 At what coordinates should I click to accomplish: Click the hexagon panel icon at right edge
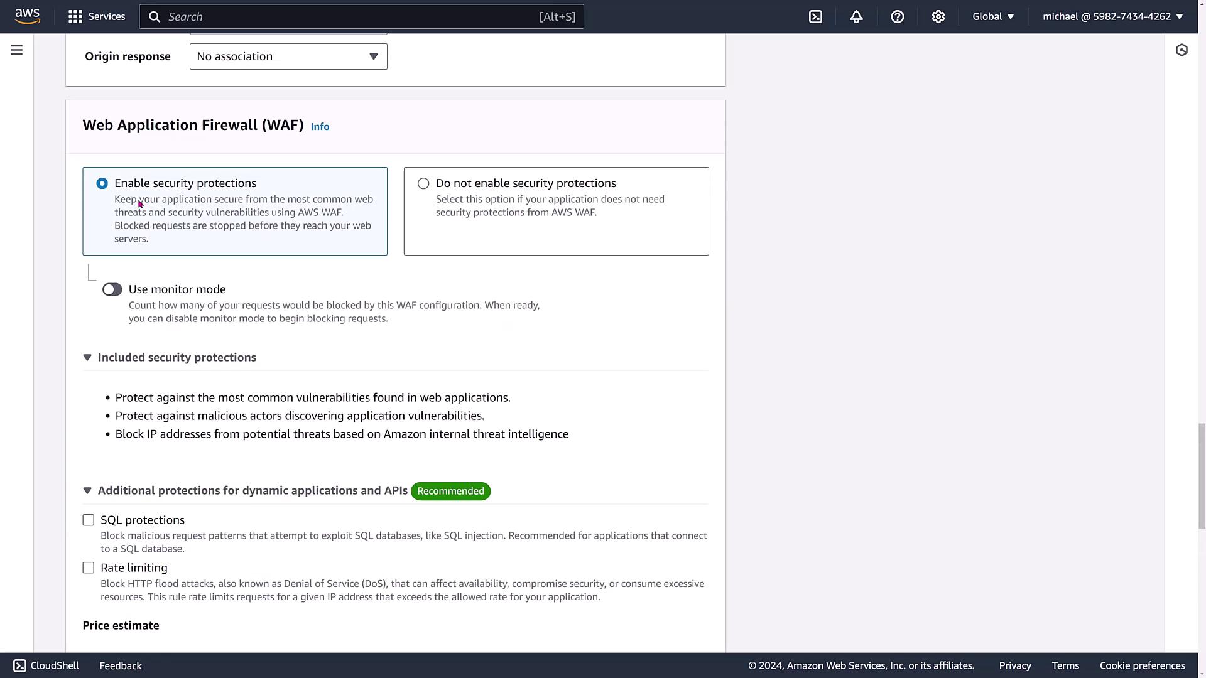pos(1182,50)
